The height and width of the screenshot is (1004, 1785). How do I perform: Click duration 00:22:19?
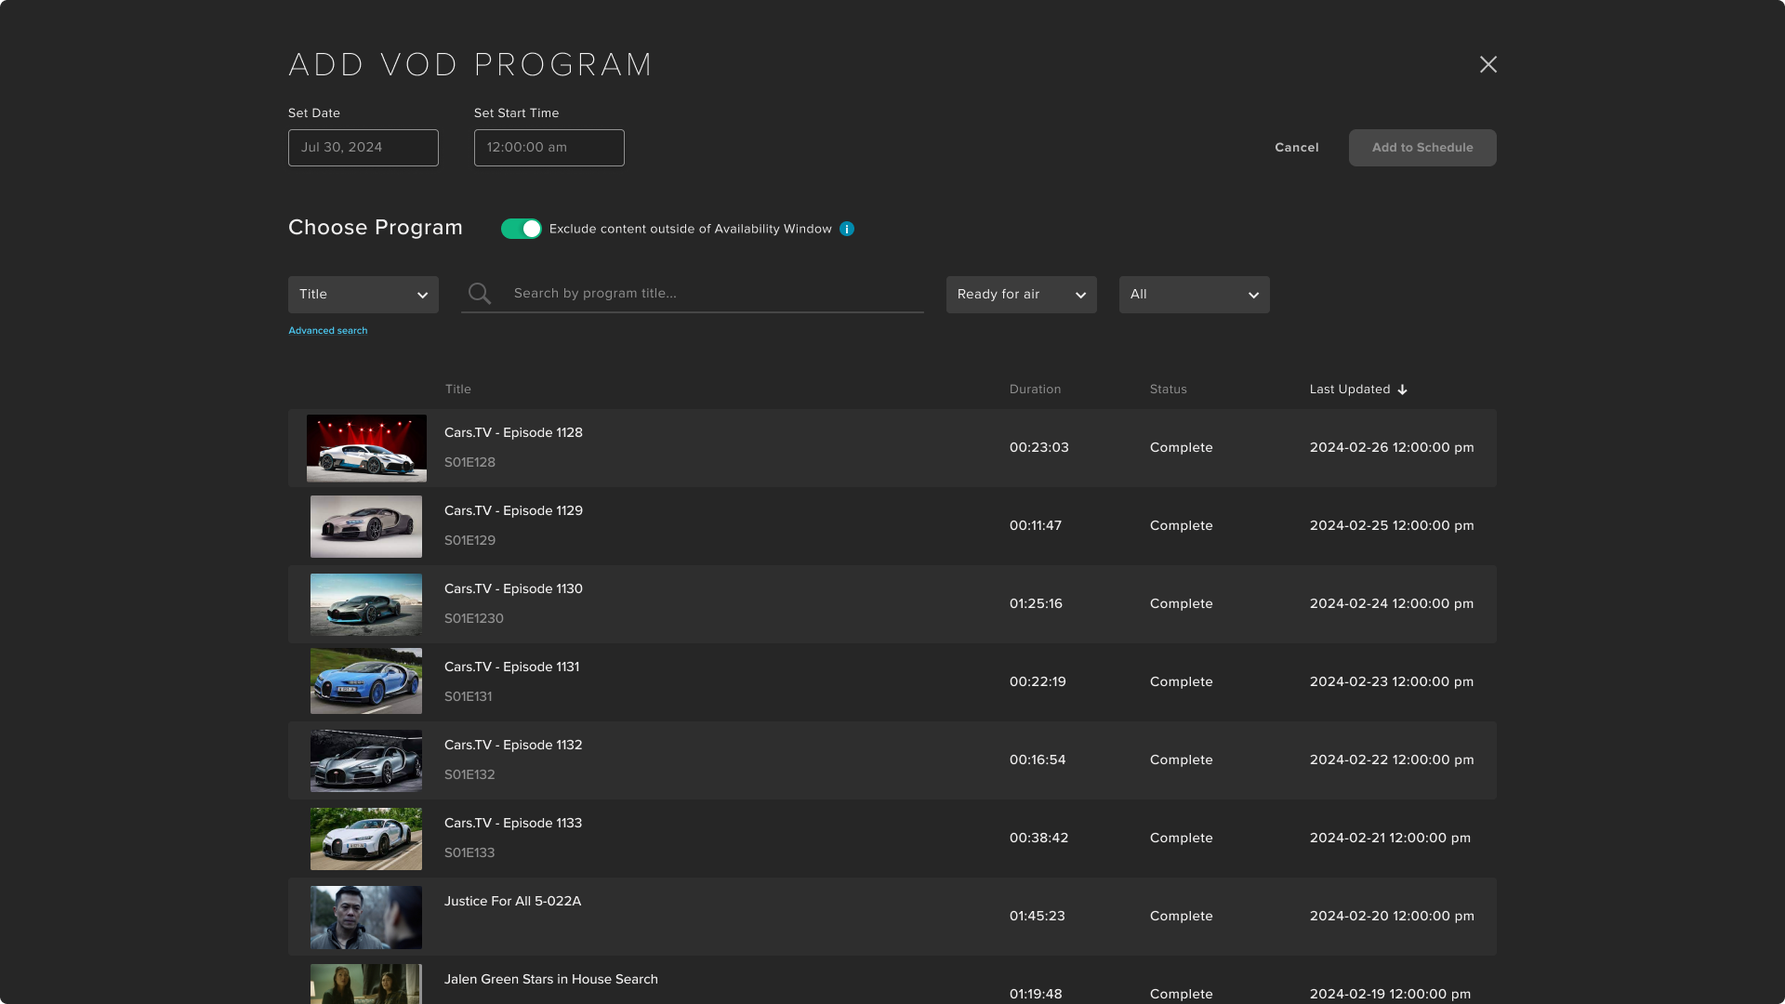pyautogui.click(x=1038, y=682)
